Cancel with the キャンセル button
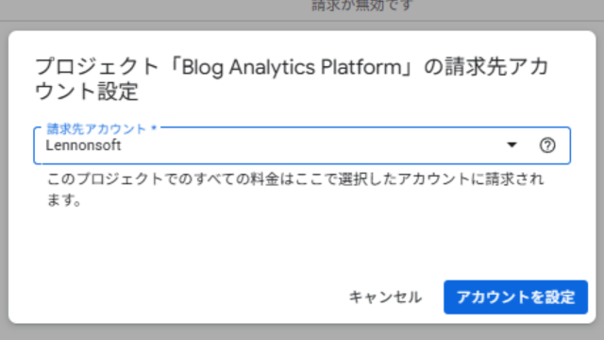This screenshot has height=340, width=604. pos(385,297)
